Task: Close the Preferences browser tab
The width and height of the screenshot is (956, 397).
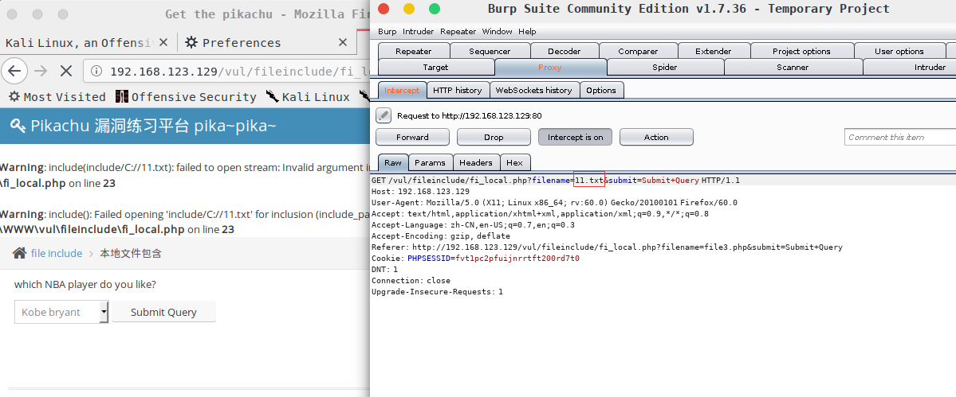Action: click(343, 42)
